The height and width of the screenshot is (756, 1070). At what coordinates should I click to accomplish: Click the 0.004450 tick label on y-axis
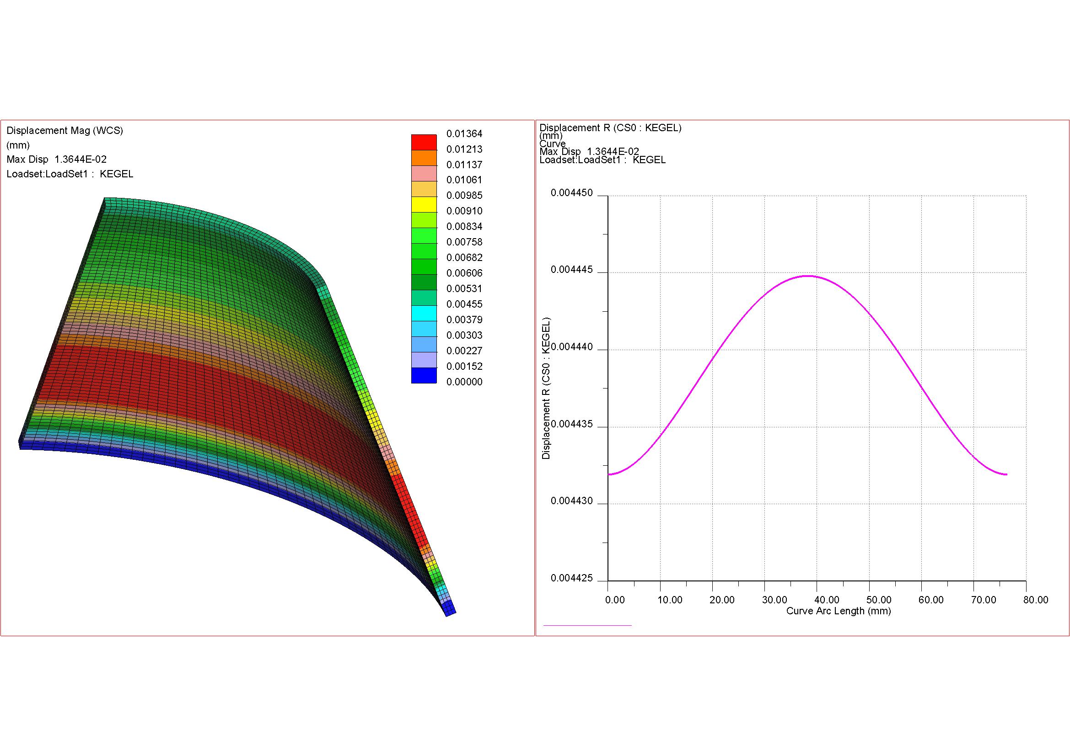point(571,193)
